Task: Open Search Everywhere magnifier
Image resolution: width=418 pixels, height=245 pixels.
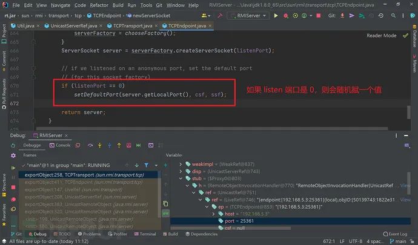Action: coord(394,16)
